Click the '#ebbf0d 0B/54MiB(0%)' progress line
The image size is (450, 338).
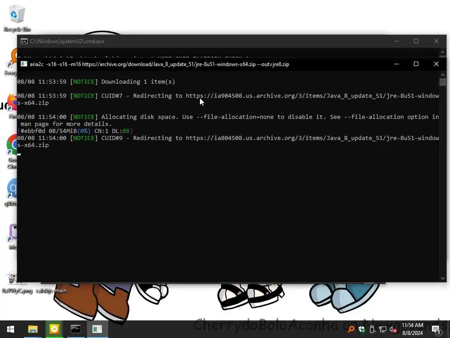click(75, 131)
